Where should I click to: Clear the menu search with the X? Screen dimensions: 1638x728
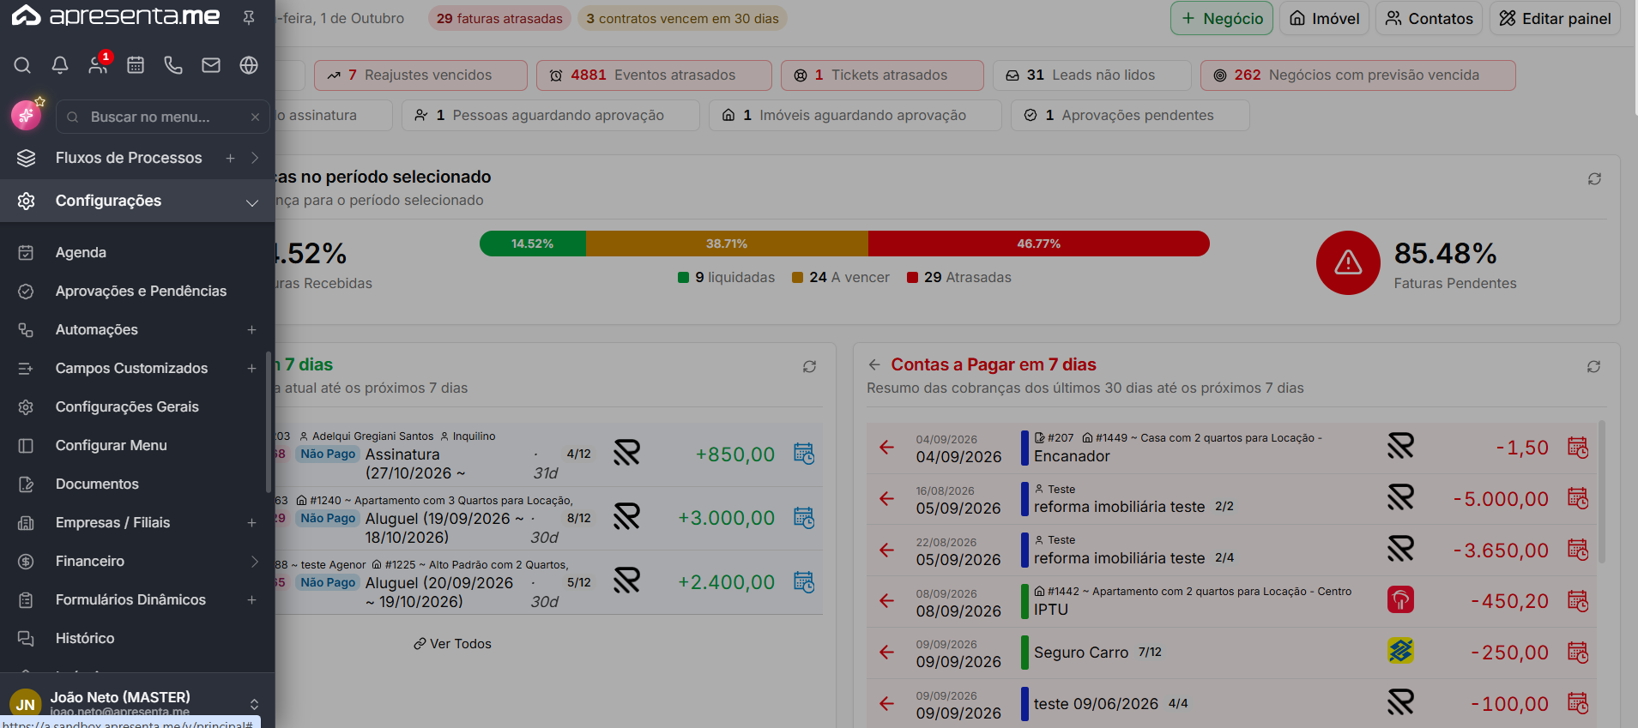click(x=255, y=117)
